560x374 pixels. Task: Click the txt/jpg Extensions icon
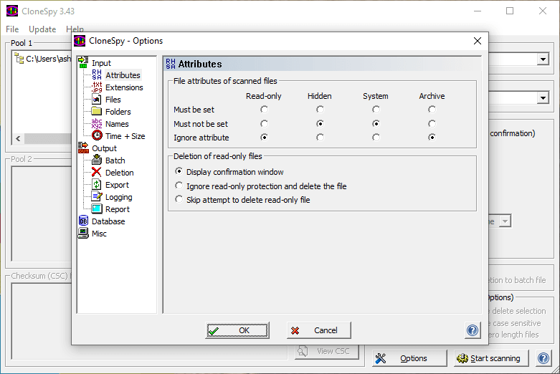coord(97,87)
